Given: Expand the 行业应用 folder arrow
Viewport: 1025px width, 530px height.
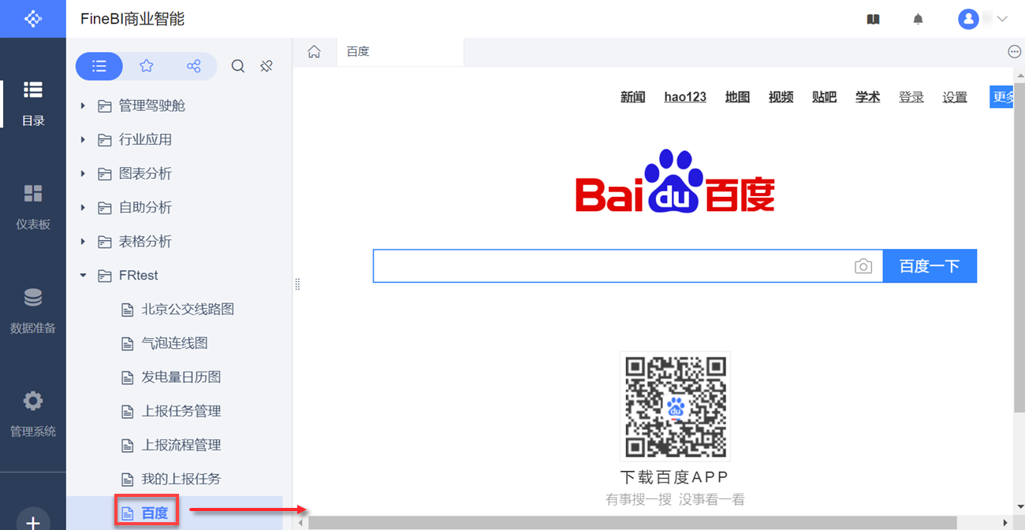Looking at the screenshot, I should pos(83,139).
